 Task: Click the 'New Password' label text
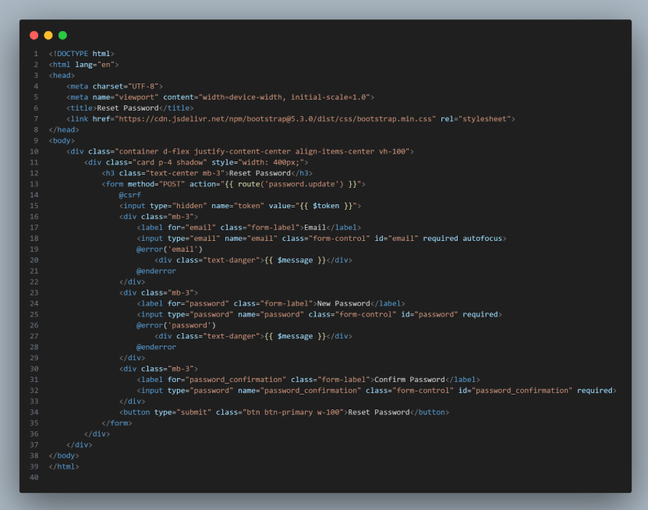(x=340, y=303)
